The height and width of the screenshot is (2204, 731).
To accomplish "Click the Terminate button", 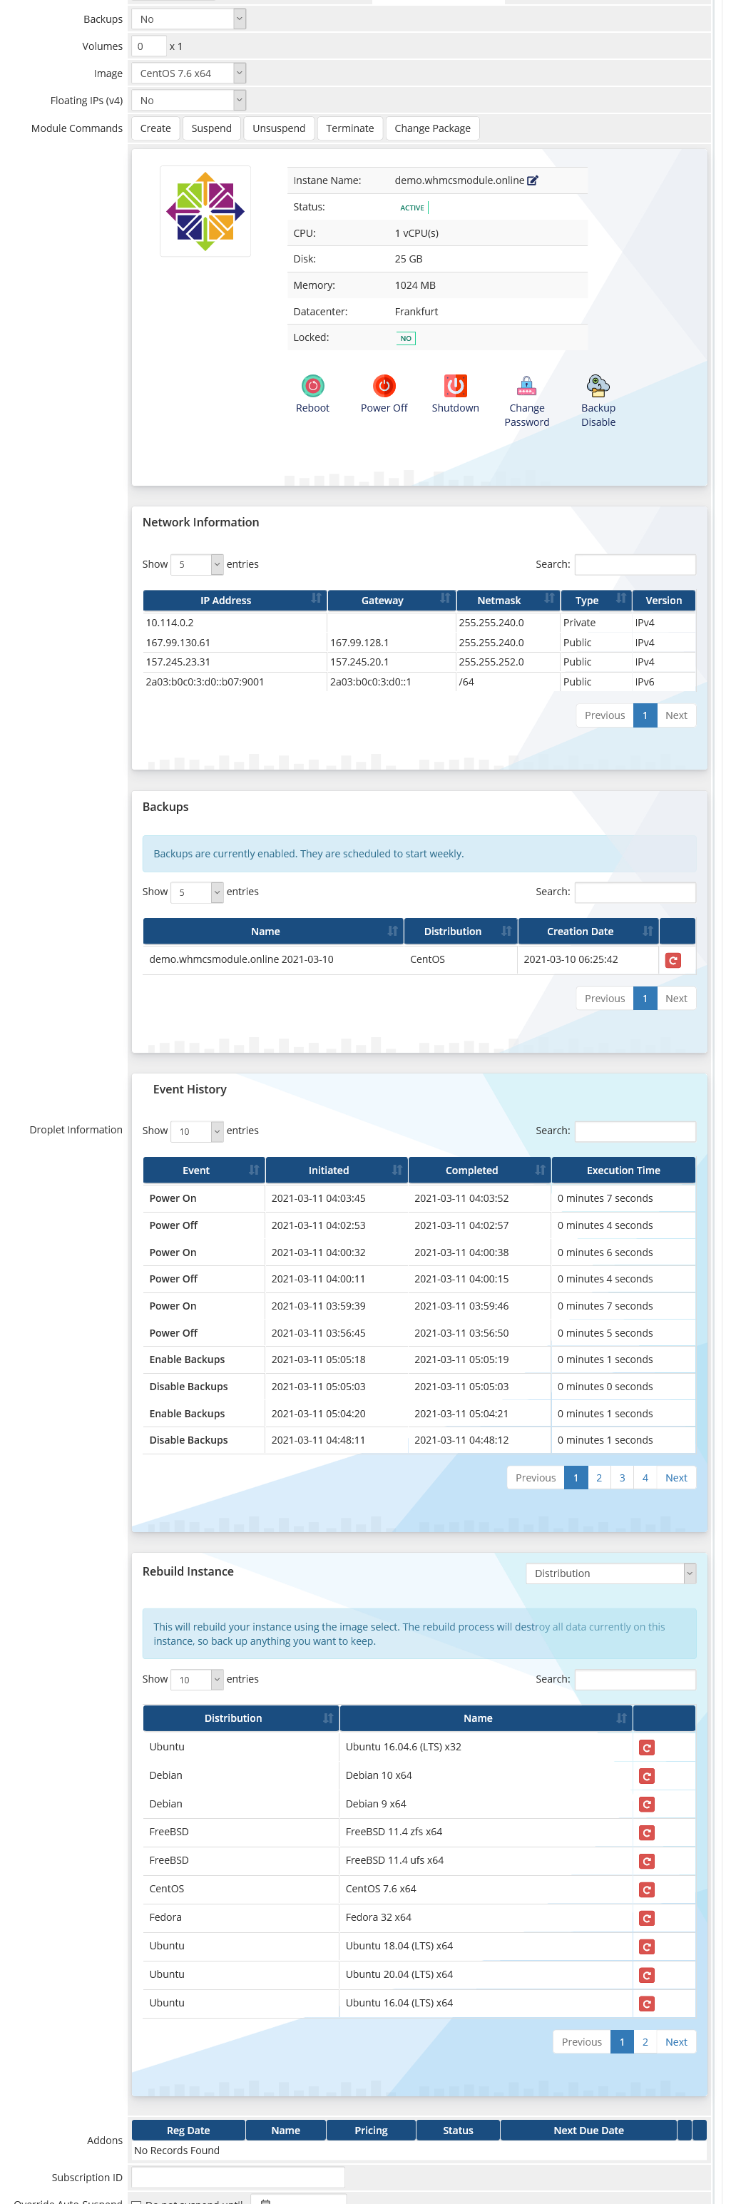I will coord(350,128).
